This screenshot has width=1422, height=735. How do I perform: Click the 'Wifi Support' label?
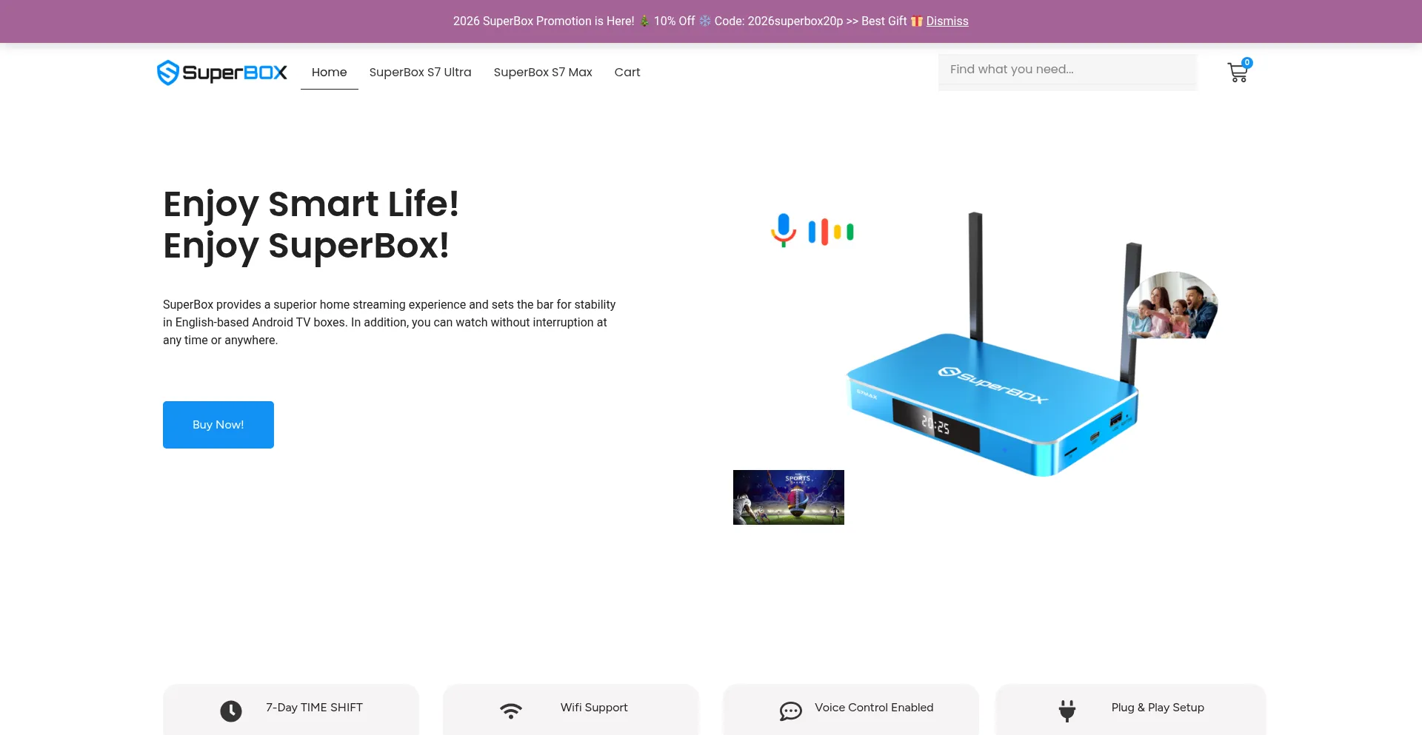(594, 708)
